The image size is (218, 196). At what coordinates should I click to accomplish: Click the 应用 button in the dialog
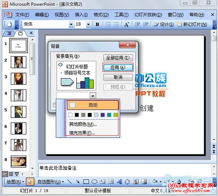point(118,68)
